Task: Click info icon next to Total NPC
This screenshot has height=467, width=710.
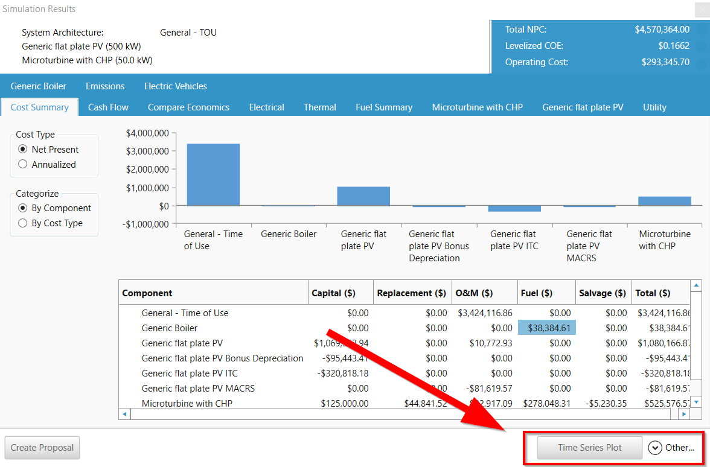Action: tap(701, 30)
